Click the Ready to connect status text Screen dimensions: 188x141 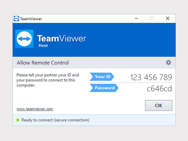tap(55, 120)
